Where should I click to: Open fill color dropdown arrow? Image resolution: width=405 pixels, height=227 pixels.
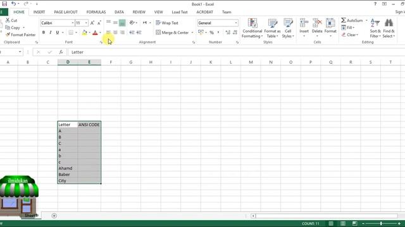(90, 33)
